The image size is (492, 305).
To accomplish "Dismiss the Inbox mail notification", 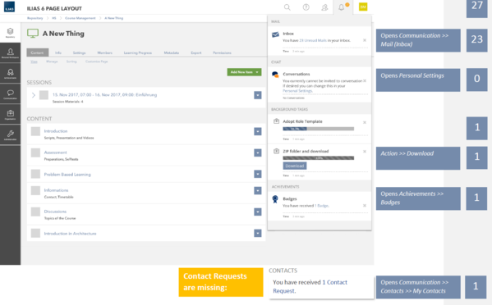I will [x=365, y=40].
